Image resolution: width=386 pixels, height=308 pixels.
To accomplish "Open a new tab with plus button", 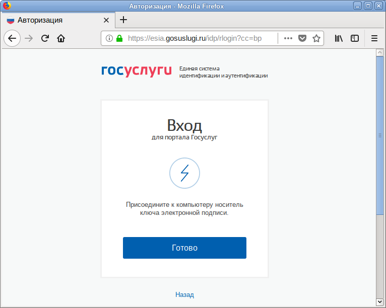I will click(x=123, y=20).
